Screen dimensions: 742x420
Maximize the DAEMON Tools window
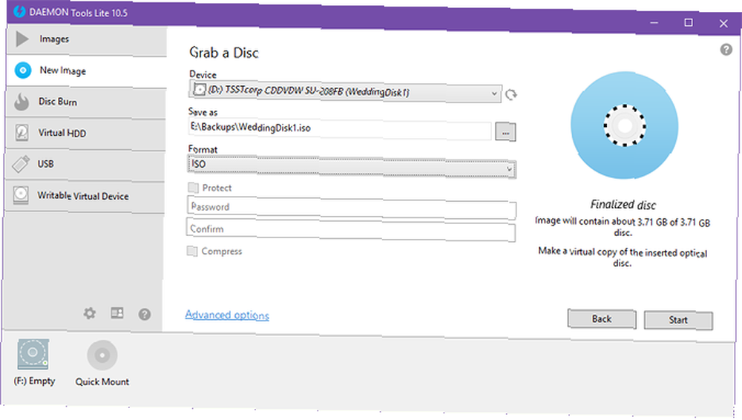689,23
